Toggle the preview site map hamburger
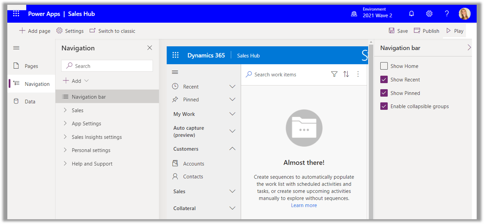Viewport: 484px width, 224px height. pos(175,72)
